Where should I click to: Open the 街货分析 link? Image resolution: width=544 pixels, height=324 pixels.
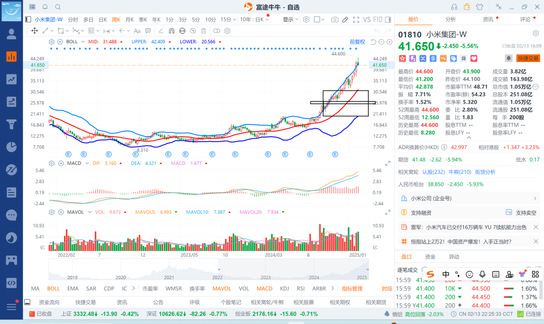485,172
